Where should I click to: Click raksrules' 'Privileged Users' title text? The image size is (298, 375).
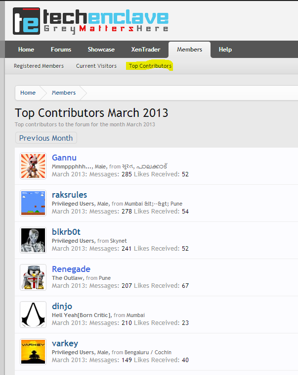[x=73, y=204]
